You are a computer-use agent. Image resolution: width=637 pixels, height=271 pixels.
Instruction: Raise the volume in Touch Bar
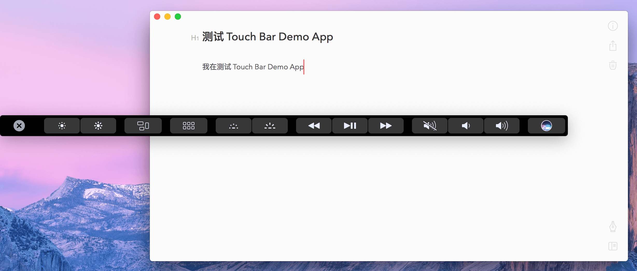point(502,126)
